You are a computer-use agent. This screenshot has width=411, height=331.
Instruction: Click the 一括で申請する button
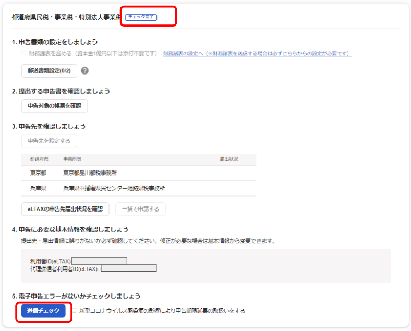(x=140, y=209)
